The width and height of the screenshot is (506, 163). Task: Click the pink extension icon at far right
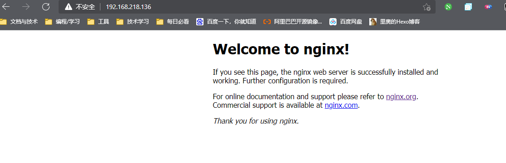488,7
